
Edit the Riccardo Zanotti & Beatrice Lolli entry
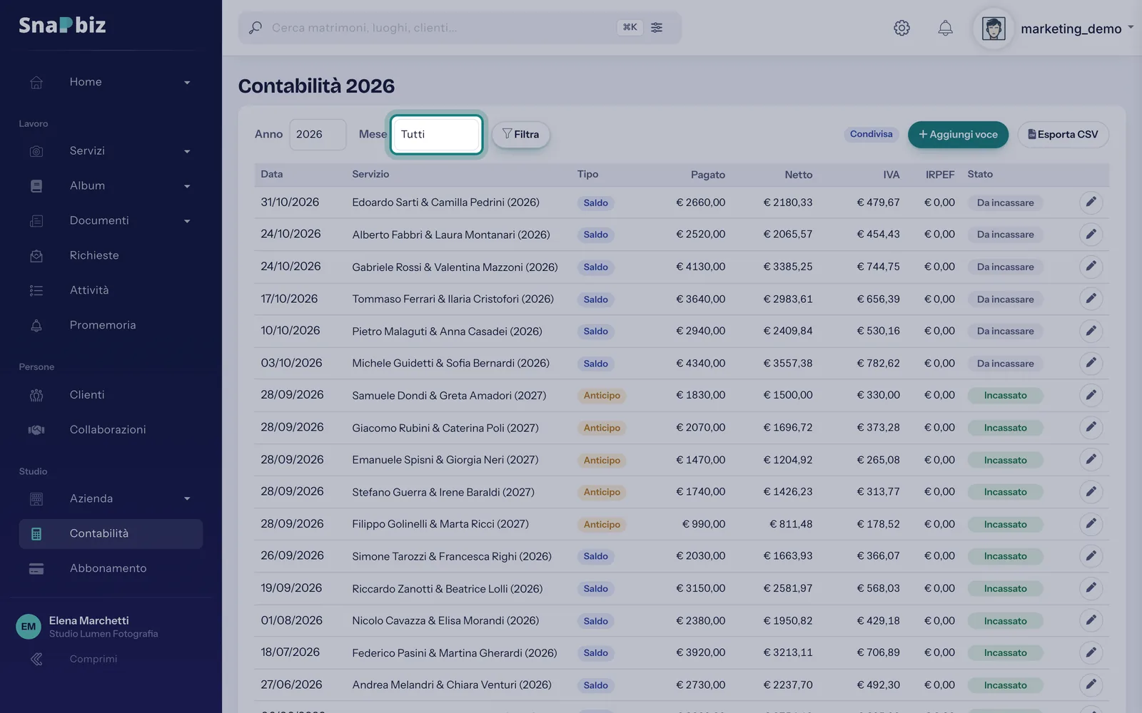1091,588
